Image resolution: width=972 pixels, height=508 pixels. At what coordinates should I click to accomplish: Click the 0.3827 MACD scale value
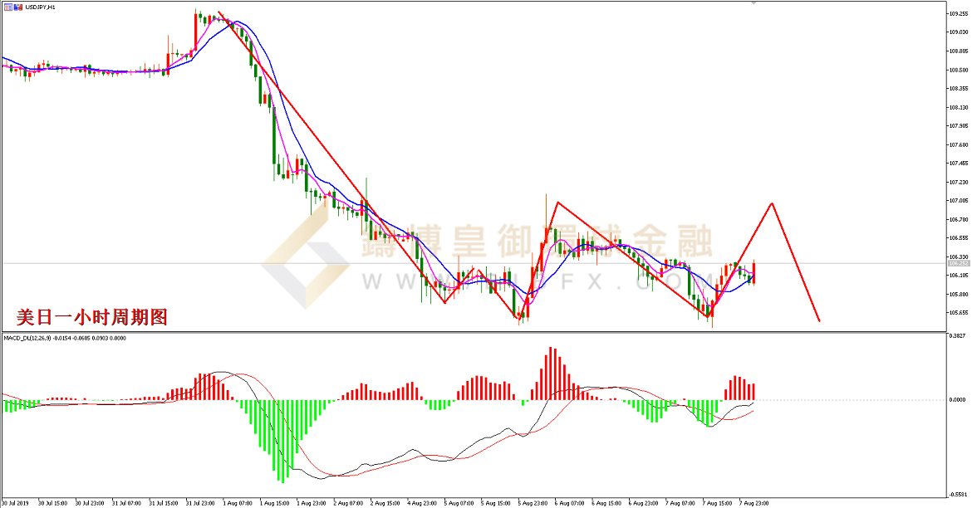pos(958,336)
